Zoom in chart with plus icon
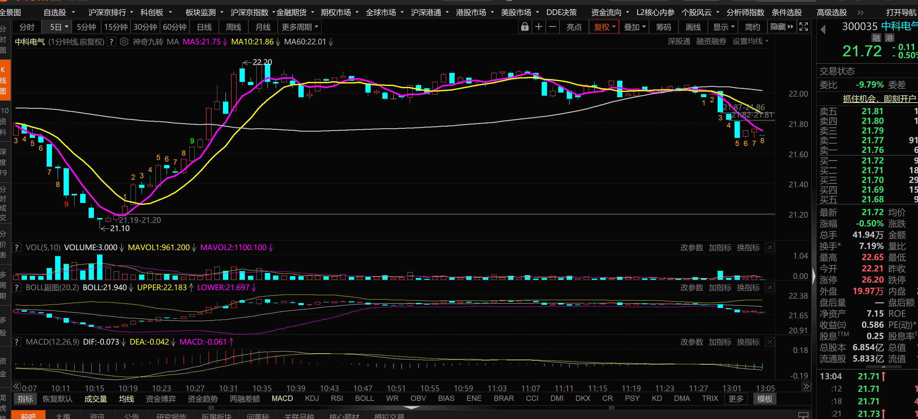 click(x=539, y=27)
